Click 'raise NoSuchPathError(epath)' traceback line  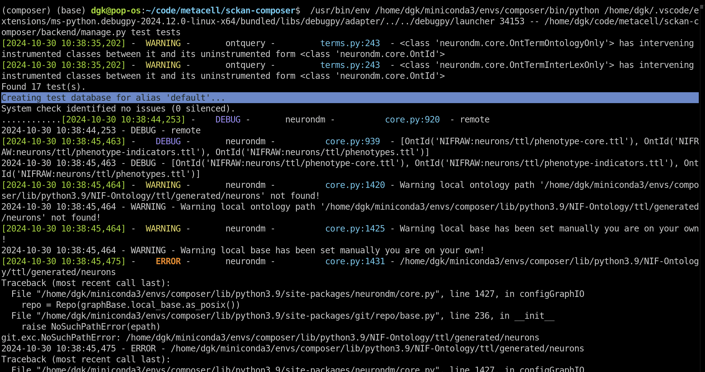pos(91,327)
